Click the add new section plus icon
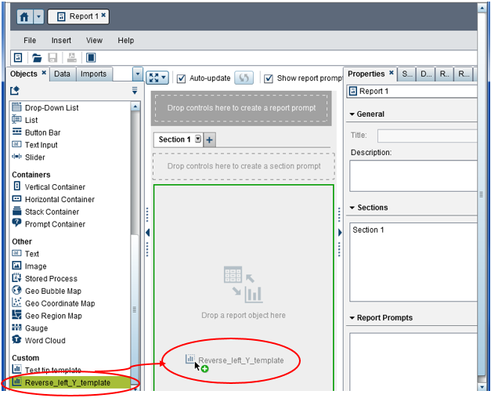The image size is (491, 398). click(210, 139)
